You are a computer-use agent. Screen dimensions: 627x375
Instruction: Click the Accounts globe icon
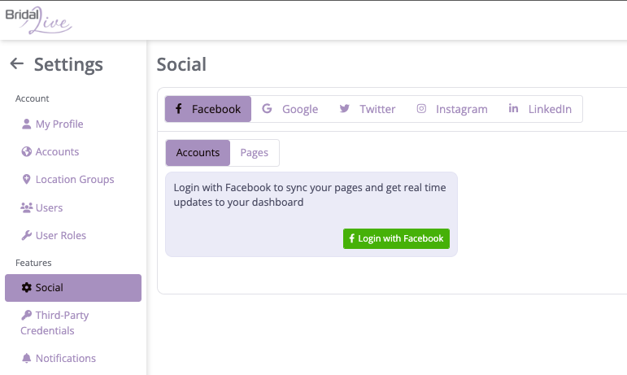tap(26, 151)
